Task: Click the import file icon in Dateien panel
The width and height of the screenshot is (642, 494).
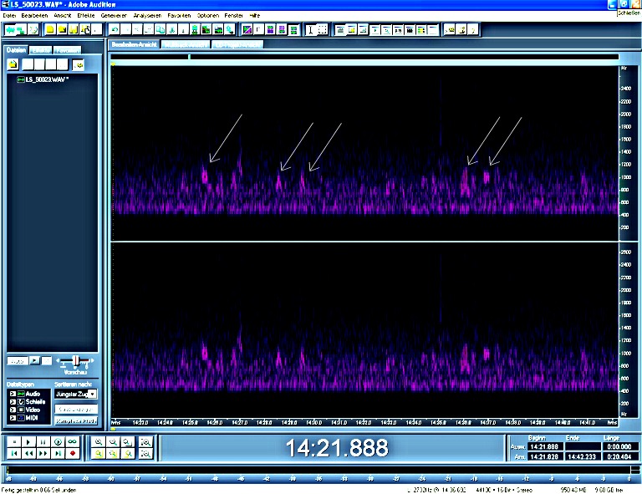Action: coord(13,64)
